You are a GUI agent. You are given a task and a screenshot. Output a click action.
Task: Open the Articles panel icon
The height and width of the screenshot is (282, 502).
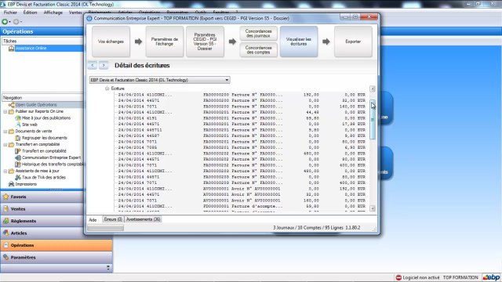point(5,233)
